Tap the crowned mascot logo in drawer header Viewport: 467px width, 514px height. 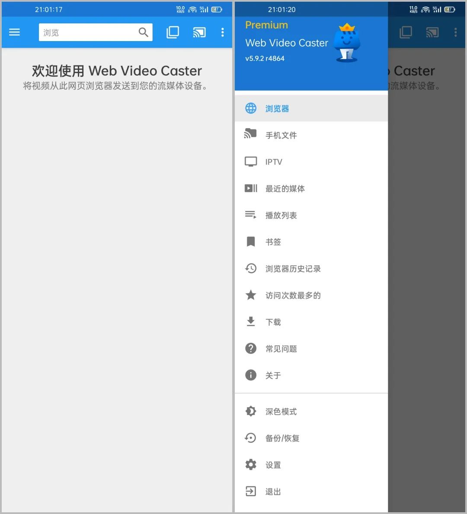tap(347, 42)
